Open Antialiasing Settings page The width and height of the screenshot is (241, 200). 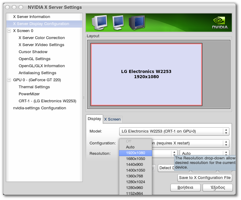click(37, 73)
